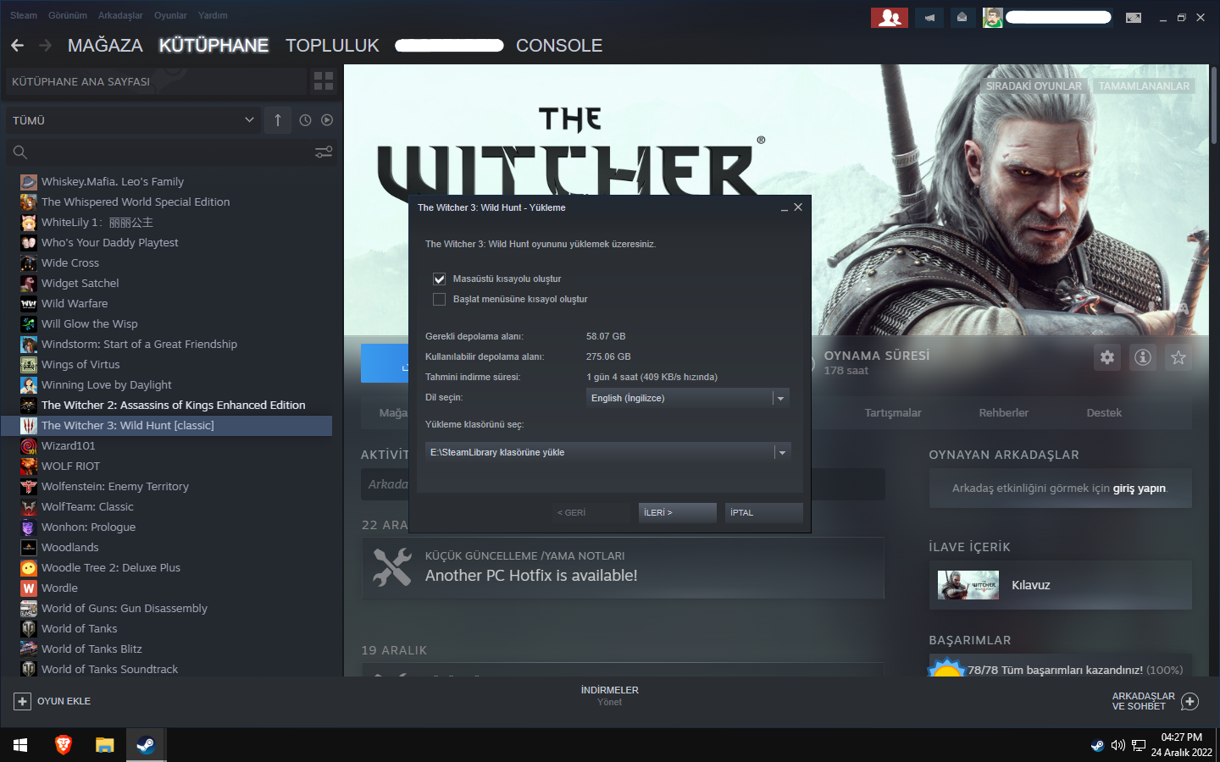Click the library search input field
This screenshot has width=1220, height=762.
tap(169, 152)
